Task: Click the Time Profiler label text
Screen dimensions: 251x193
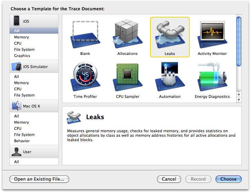Action: [85, 96]
